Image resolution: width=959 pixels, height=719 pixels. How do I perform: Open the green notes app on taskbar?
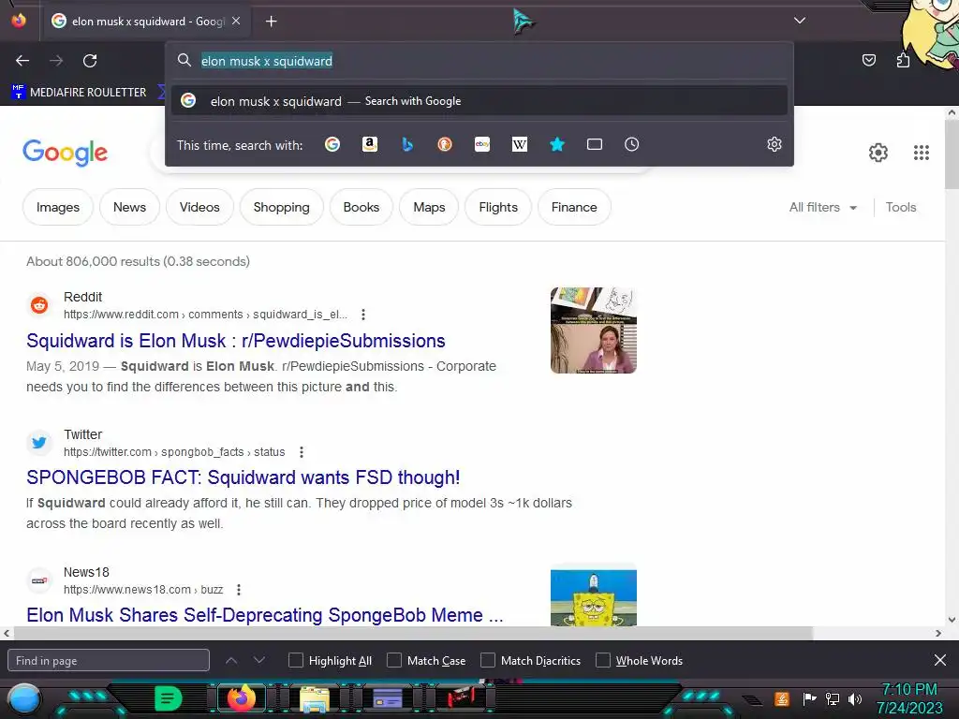[x=169, y=698]
